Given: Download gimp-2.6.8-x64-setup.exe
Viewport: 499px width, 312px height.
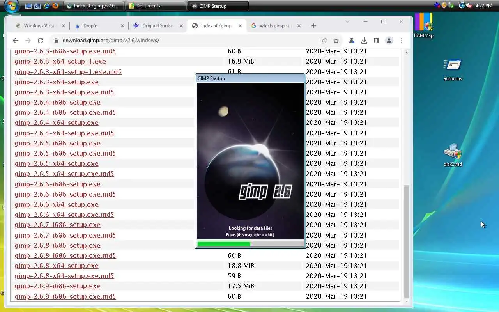Looking at the screenshot, I should point(57,266).
